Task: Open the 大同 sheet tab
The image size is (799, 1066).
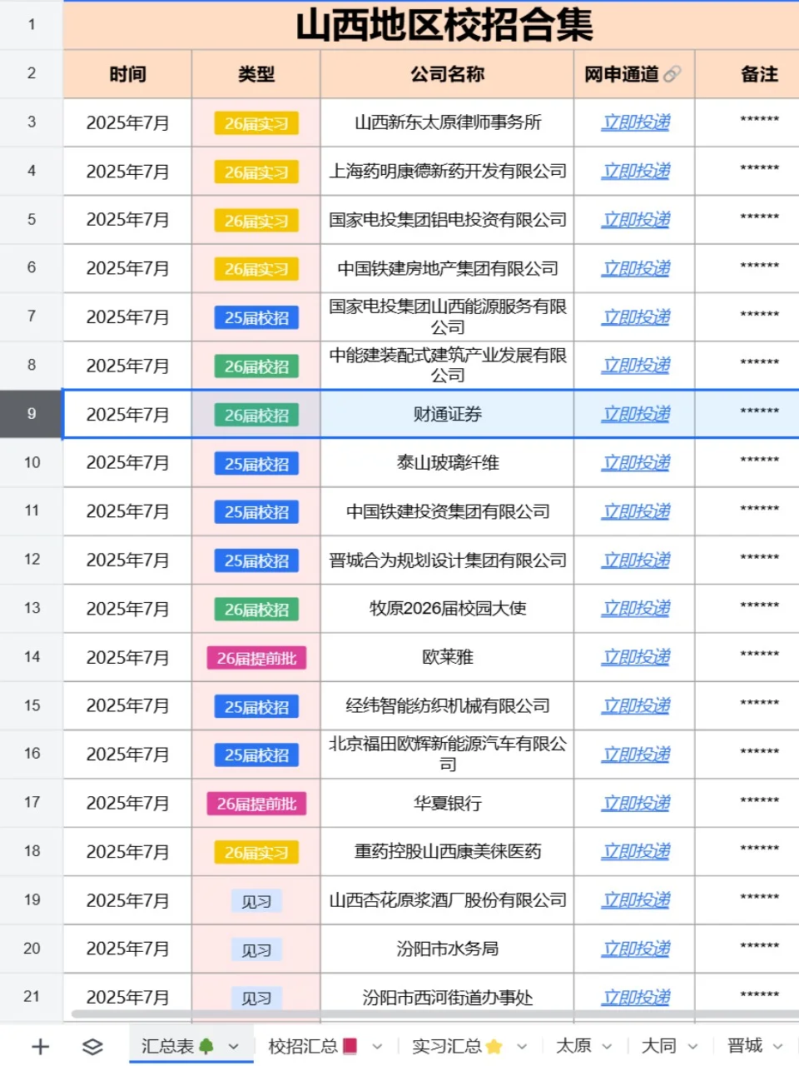Action: [x=659, y=1046]
